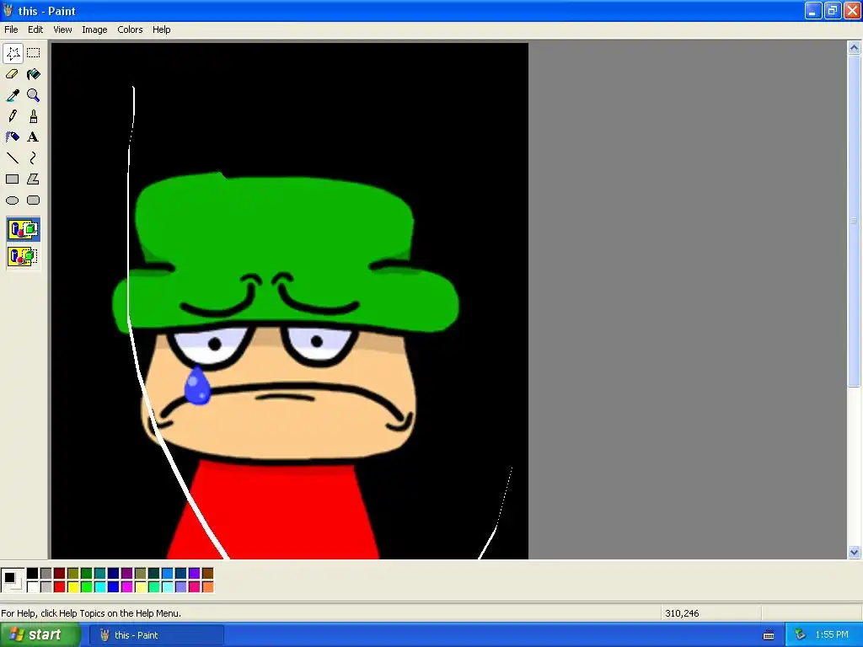Pick the dark green palette color
863x647 pixels.
[87, 574]
